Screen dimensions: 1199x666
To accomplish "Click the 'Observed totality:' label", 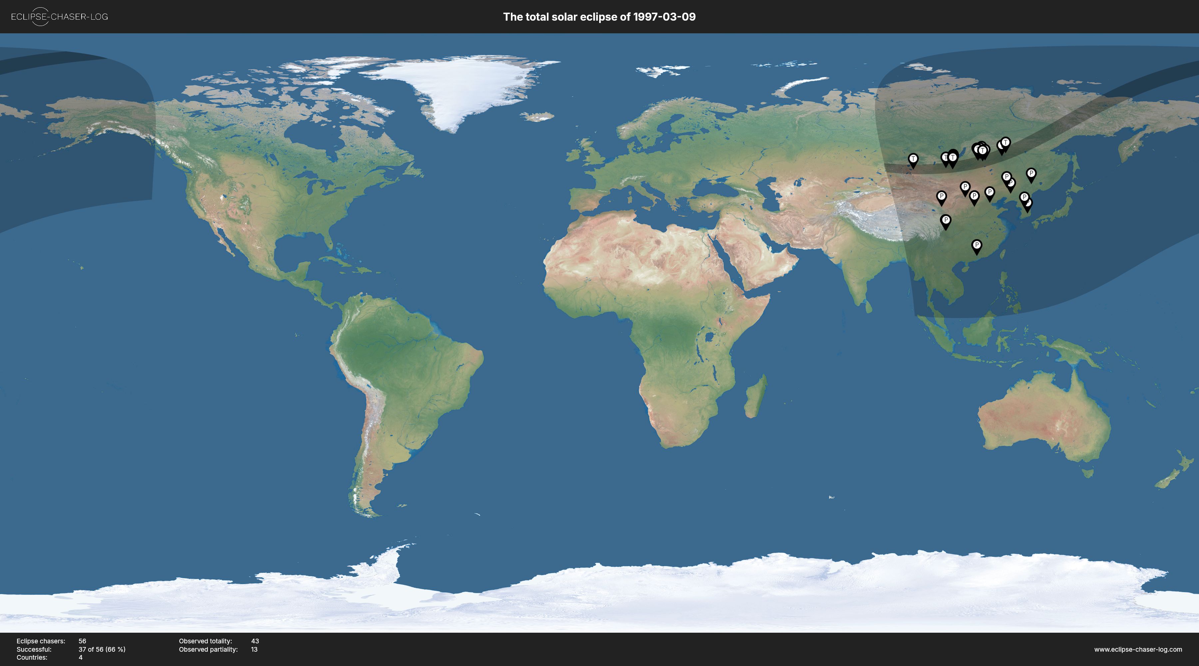I will click(205, 641).
